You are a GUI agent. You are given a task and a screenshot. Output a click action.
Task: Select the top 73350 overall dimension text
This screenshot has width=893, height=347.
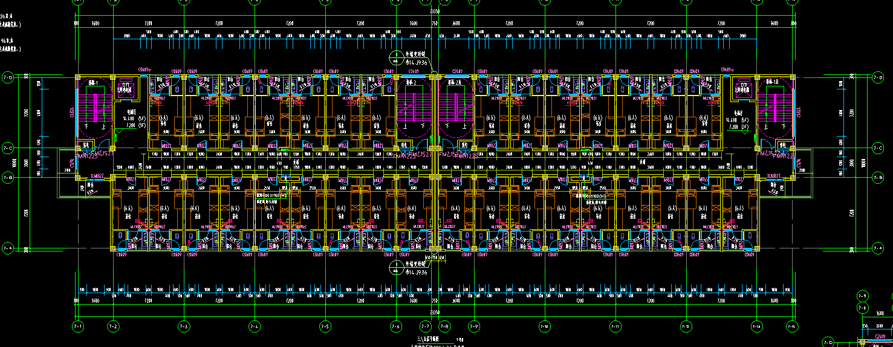(x=434, y=12)
